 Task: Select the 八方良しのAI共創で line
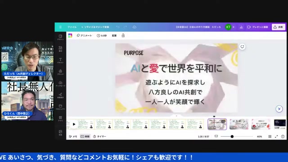point(175,92)
